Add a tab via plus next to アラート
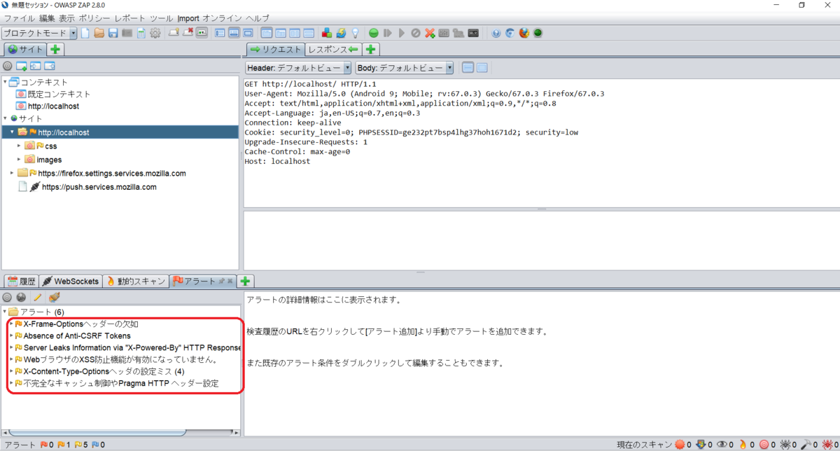 pos(244,281)
